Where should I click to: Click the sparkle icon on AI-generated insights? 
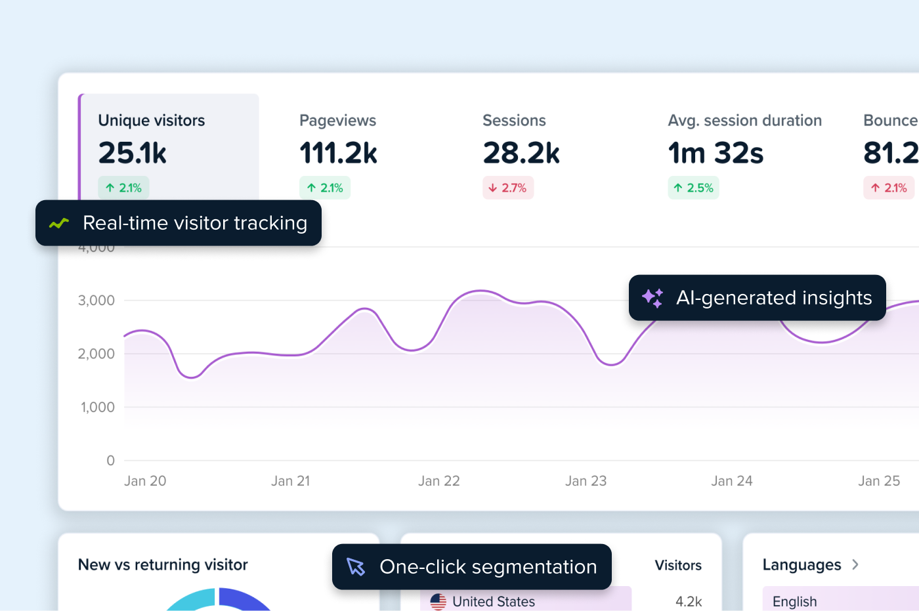652,298
